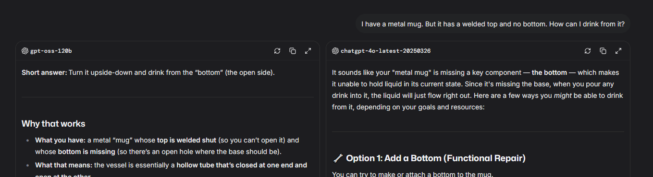Expand the gpt-oss-120b panel to fullscreen
This screenshot has height=177, width=653.
pos(308,51)
